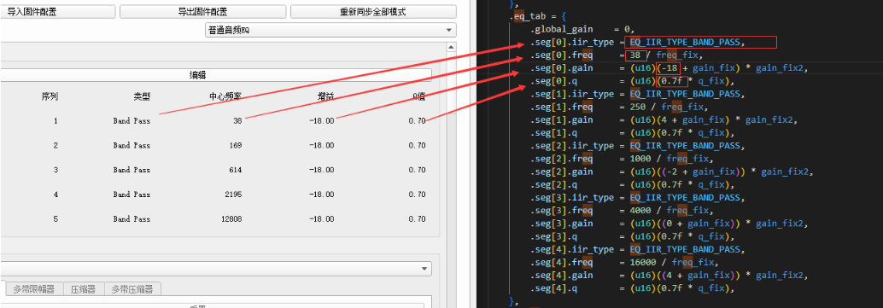The image size is (883, 308).
Task: Click sequence number 5 in the table
Action: (x=56, y=218)
